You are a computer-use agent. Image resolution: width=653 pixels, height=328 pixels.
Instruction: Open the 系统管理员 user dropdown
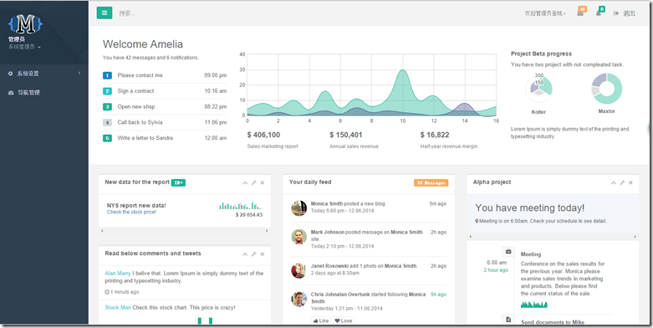[x=24, y=47]
